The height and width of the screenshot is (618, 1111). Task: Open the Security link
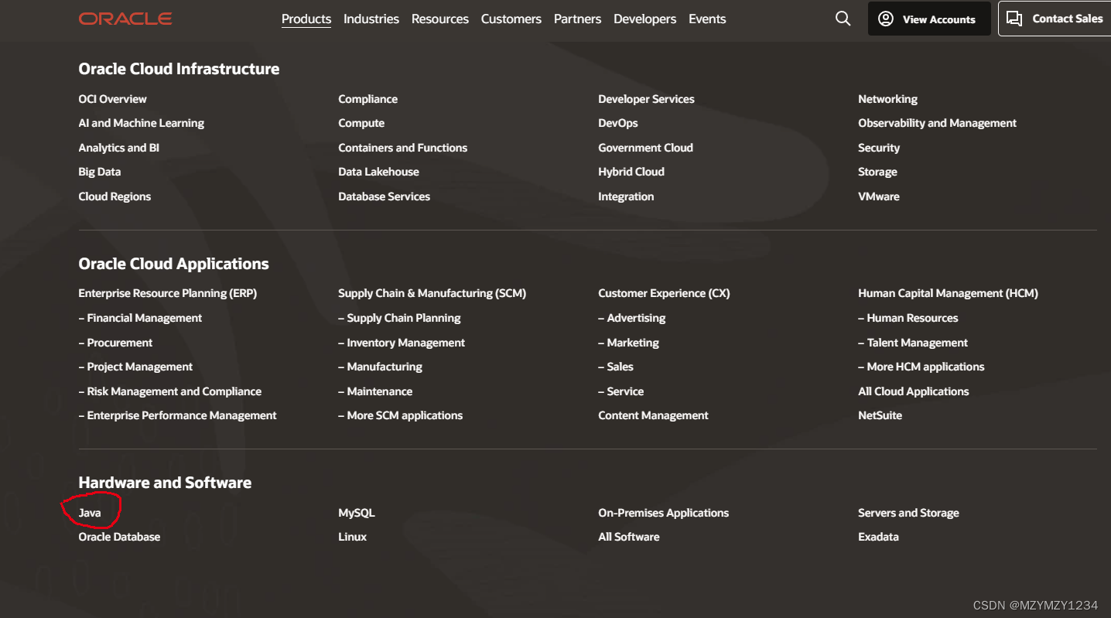[x=879, y=148]
